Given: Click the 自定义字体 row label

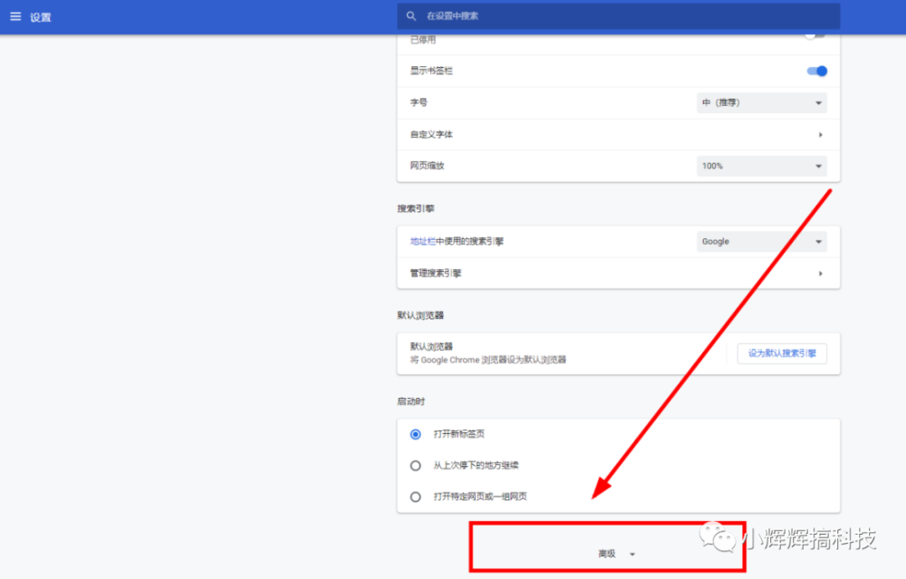Looking at the screenshot, I should point(431,135).
